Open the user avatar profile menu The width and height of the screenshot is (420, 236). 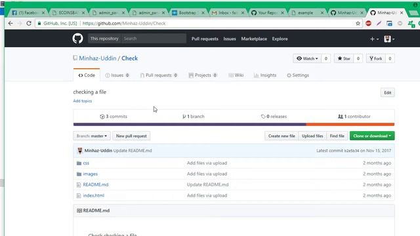(x=389, y=39)
